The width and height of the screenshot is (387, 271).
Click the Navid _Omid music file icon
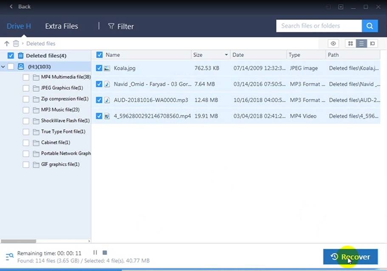pos(107,84)
